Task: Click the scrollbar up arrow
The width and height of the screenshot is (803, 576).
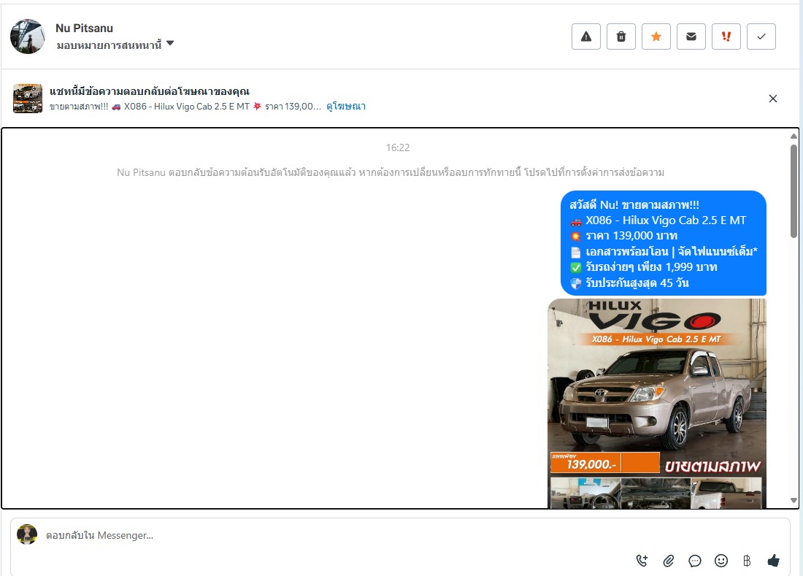Action: (794, 136)
